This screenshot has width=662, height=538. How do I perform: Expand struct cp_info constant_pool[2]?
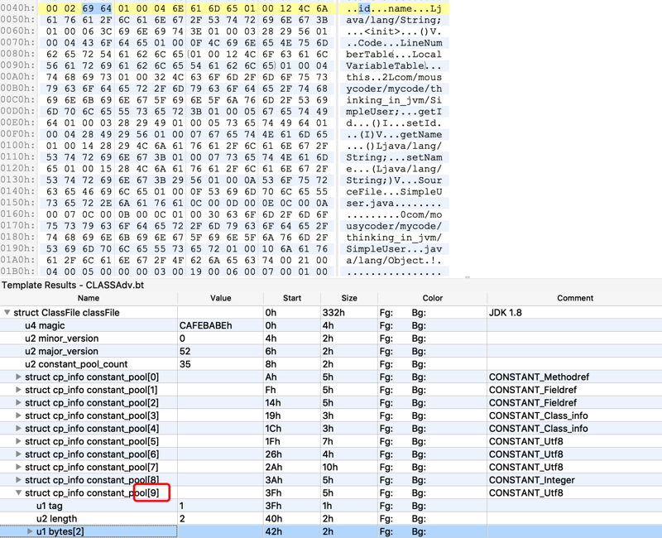(x=18, y=402)
